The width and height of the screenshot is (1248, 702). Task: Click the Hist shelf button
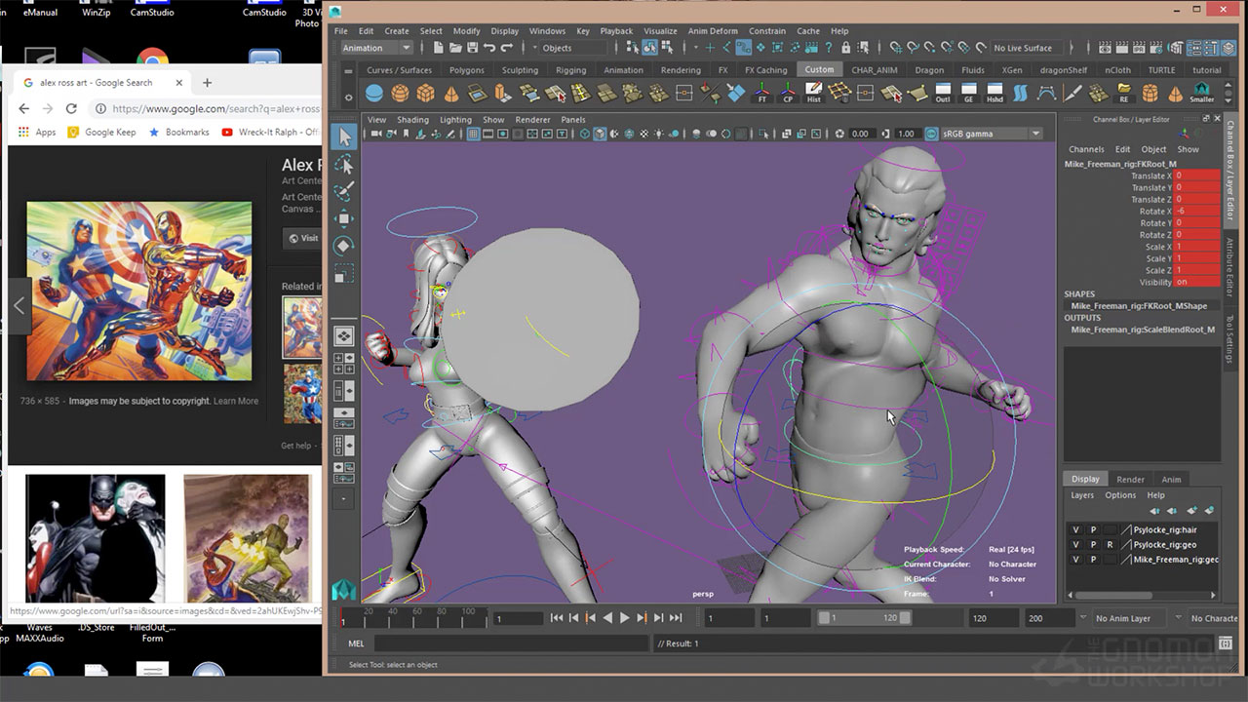[x=813, y=94]
